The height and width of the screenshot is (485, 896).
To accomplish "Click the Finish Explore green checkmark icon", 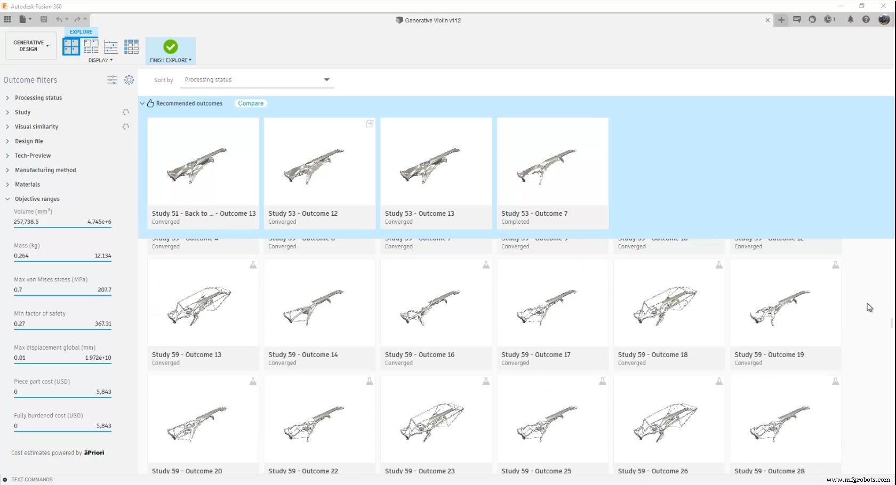I will [x=170, y=47].
